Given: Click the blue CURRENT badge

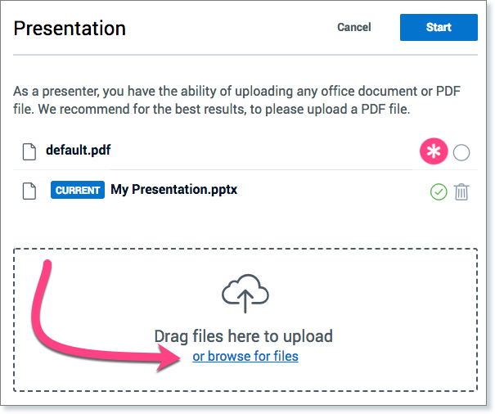Looking at the screenshot, I should coord(78,191).
